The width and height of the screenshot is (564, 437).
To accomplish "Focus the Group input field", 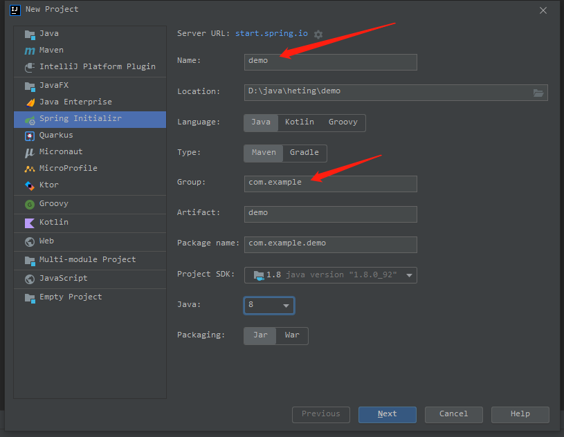I will (331, 184).
